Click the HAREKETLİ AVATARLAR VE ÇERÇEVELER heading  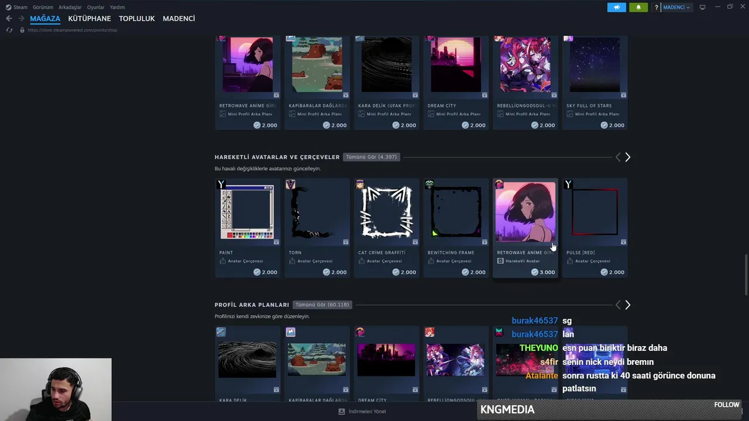[x=277, y=157]
